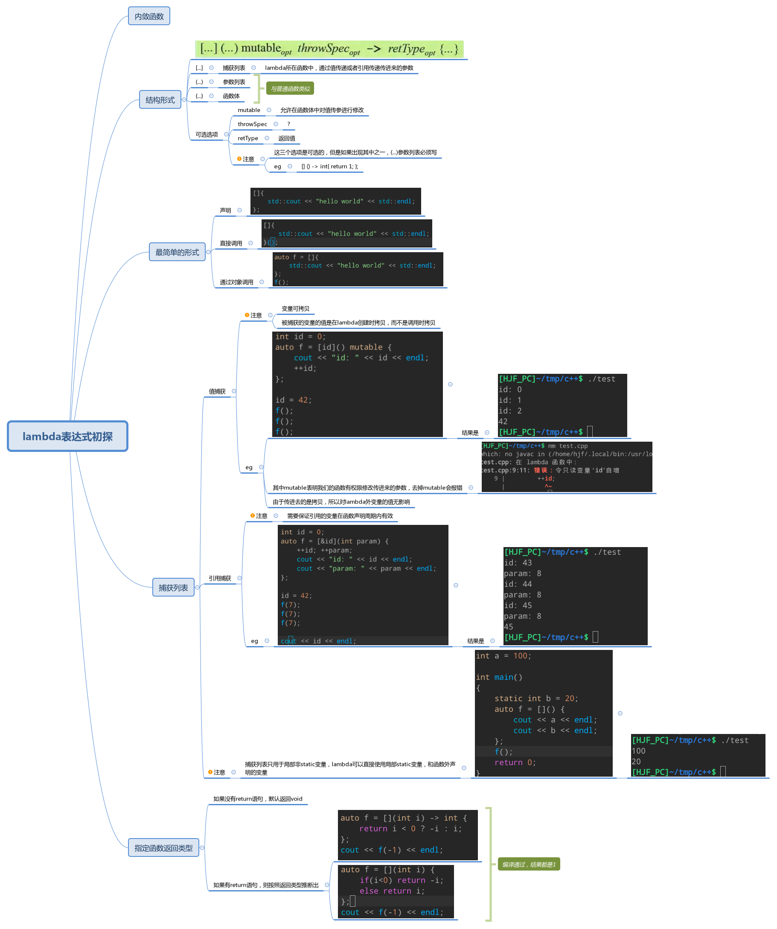Select the 可选选项 subtopic text
Image resolution: width=777 pixels, height=929 pixels.
tap(207, 134)
